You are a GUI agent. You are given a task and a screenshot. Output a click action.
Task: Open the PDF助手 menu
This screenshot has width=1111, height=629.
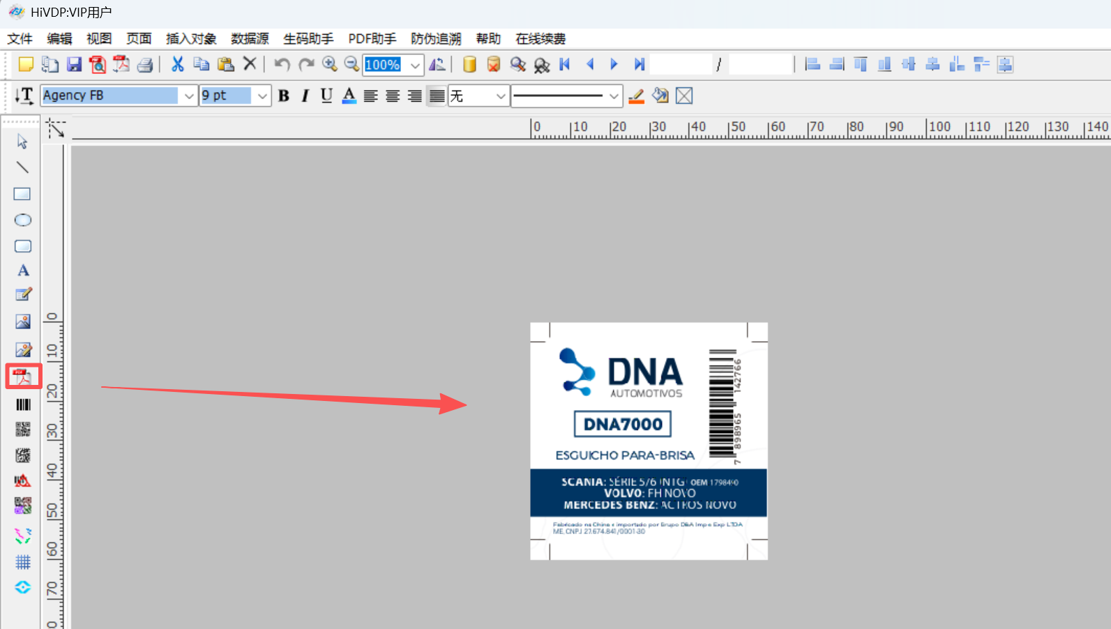click(x=372, y=39)
